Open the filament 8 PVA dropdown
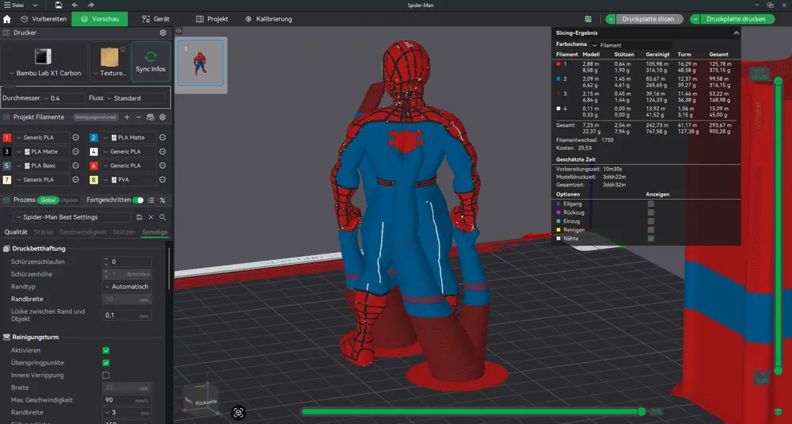 pos(128,180)
